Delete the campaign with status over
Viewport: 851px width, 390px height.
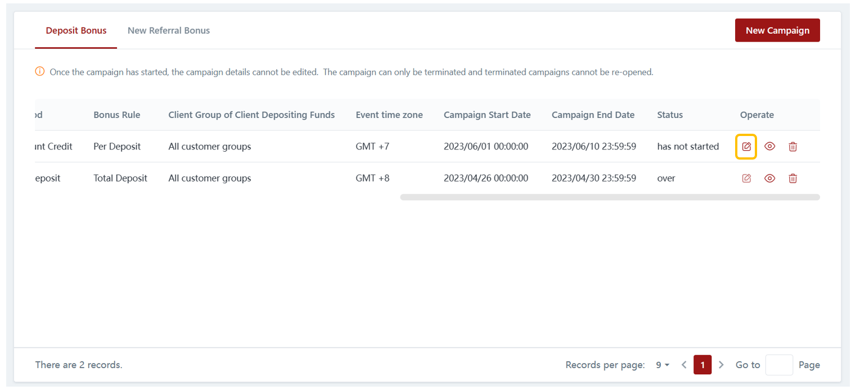pos(793,178)
